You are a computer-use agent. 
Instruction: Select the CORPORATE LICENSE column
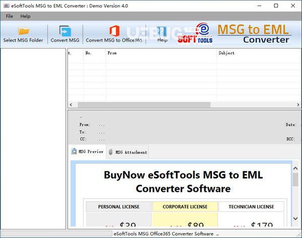(185, 207)
